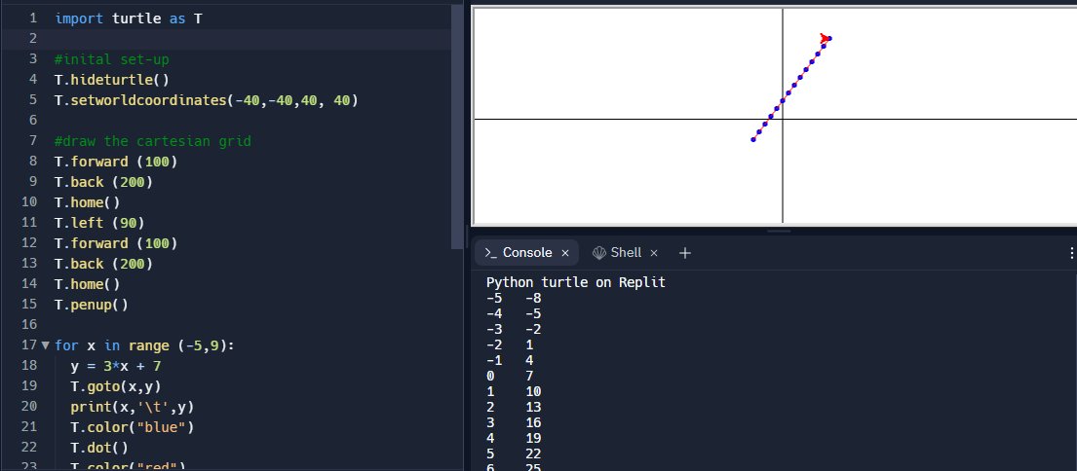Image resolution: width=1077 pixels, height=471 pixels.
Task: Click the 'for x in range (-5,9):' line
Action: [x=145, y=345]
